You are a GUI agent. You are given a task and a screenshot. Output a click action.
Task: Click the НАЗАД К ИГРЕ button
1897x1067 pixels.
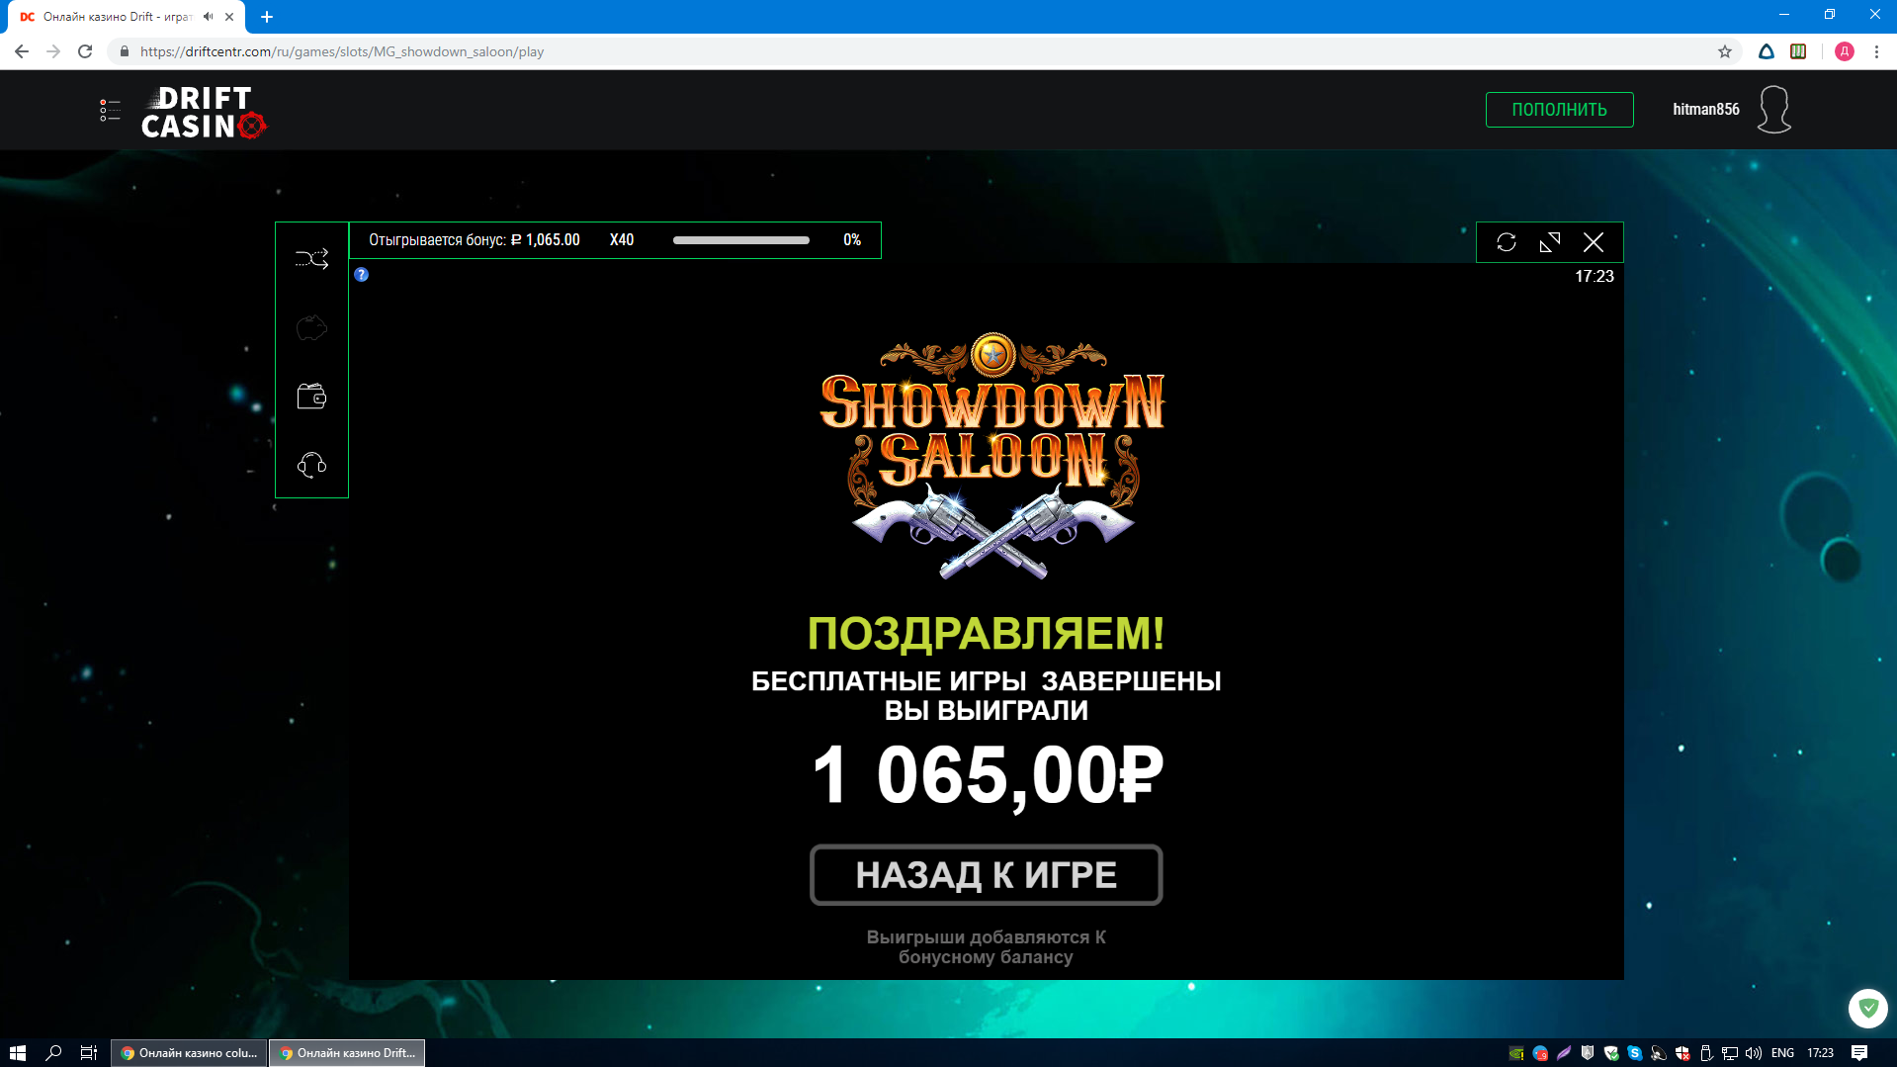[986, 875]
